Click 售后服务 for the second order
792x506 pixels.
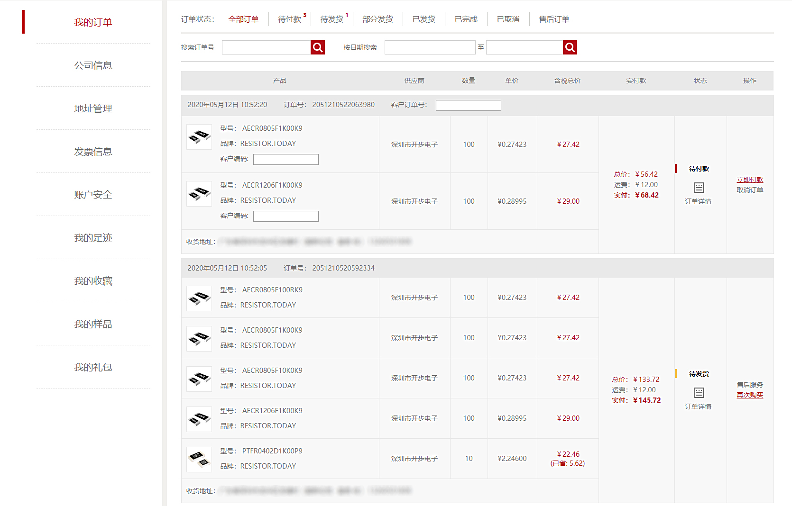750,385
